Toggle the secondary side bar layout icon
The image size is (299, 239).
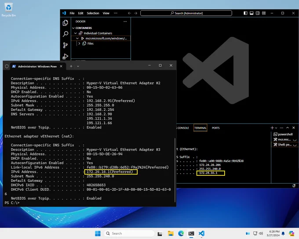258,13
